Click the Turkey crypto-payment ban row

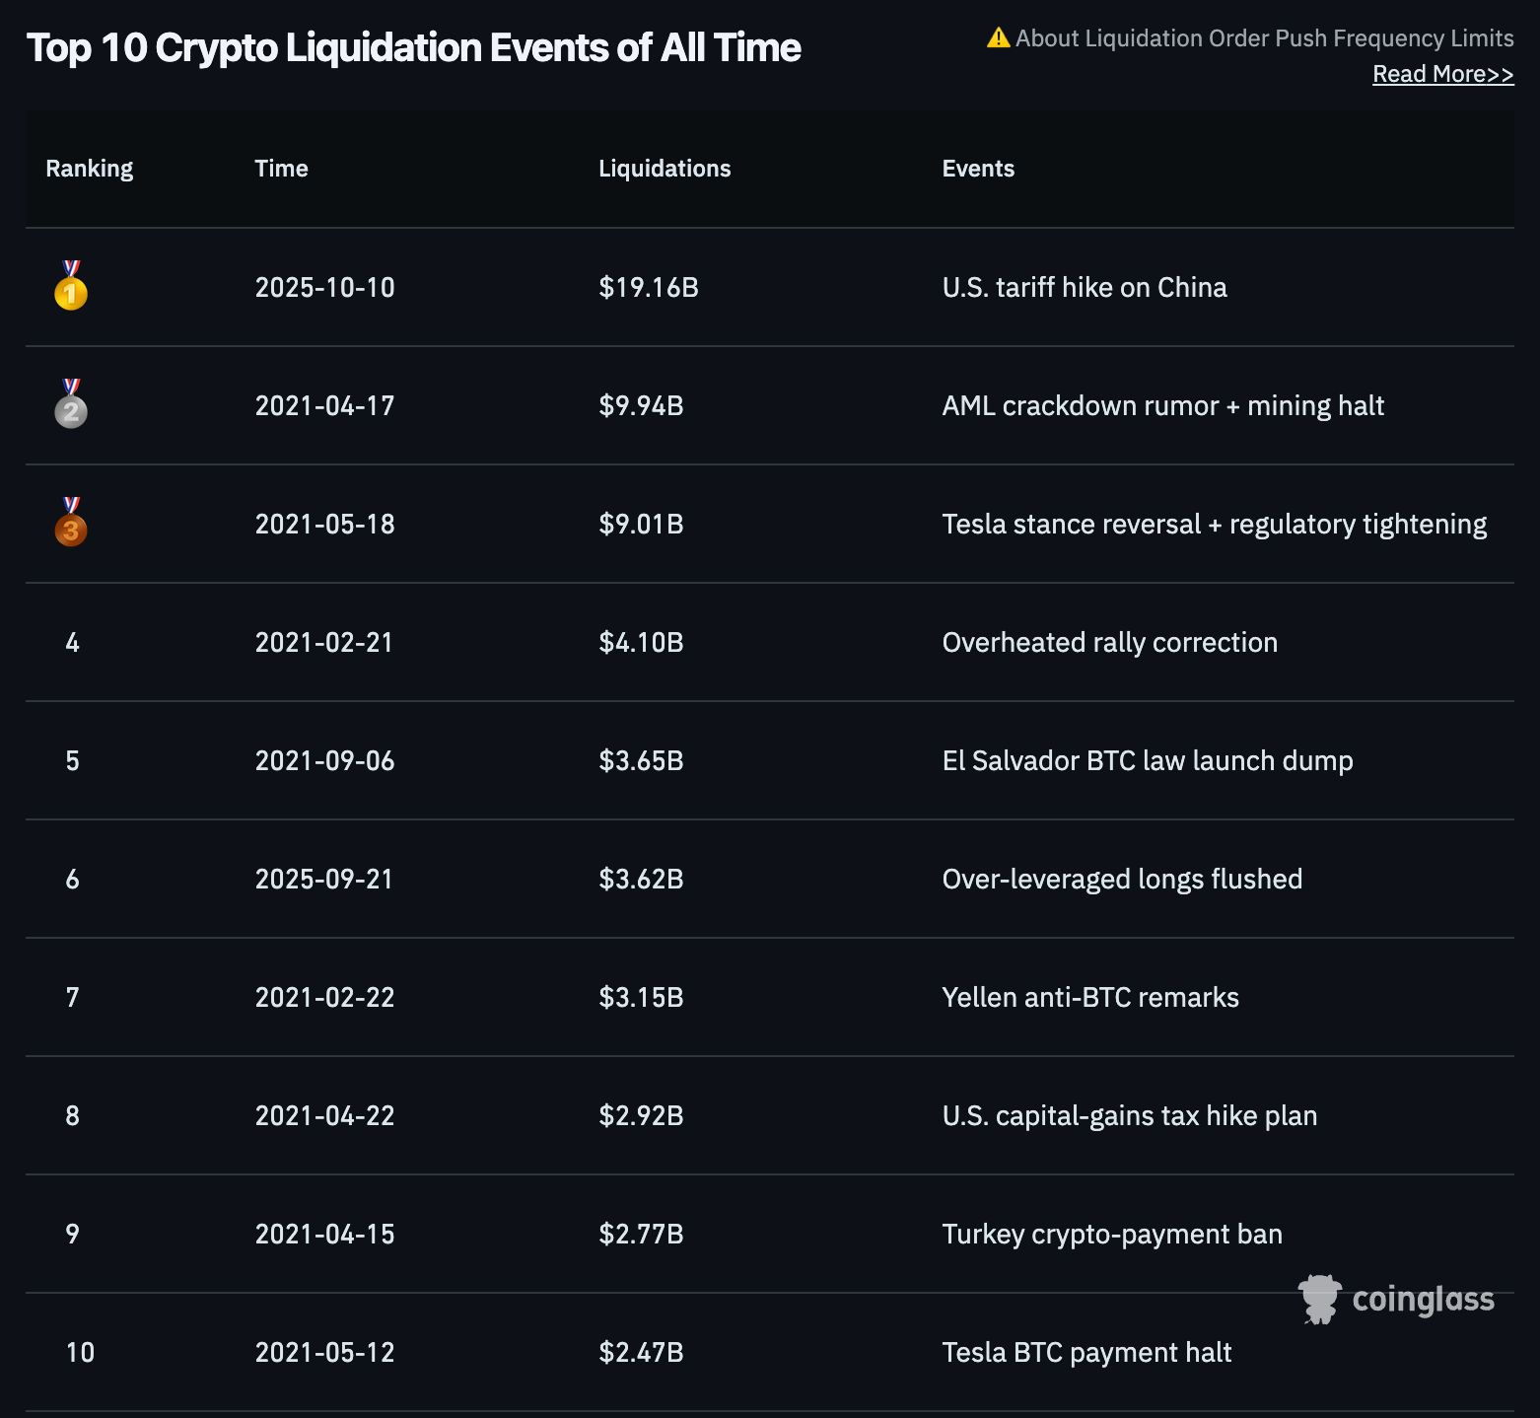pyautogui.click(x=1112, y=1234)
